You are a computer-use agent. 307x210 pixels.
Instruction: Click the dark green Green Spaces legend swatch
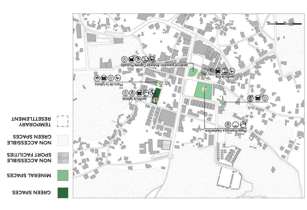63,193
